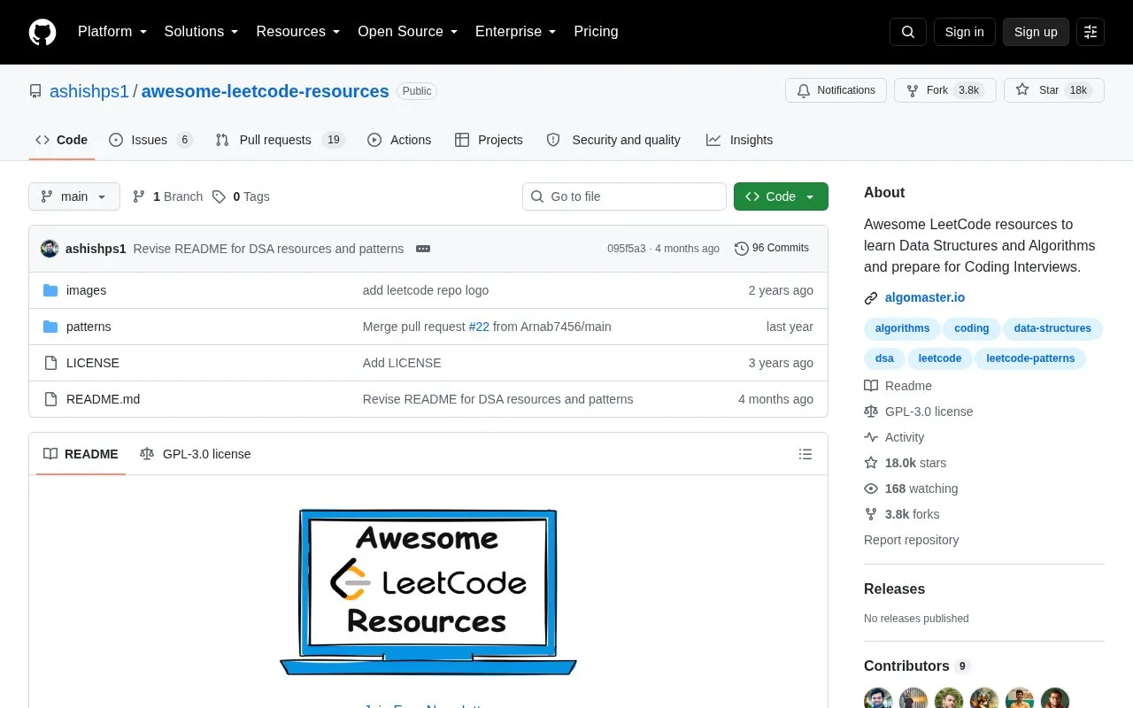Expand the latest commit message ellipsis
Viewport: 1133px width, 708px height.
click(423, 249)
